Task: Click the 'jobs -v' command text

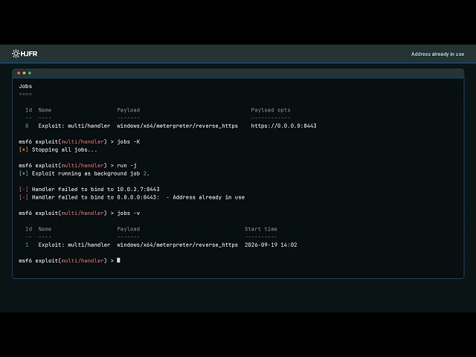Action: pos(129,213)
